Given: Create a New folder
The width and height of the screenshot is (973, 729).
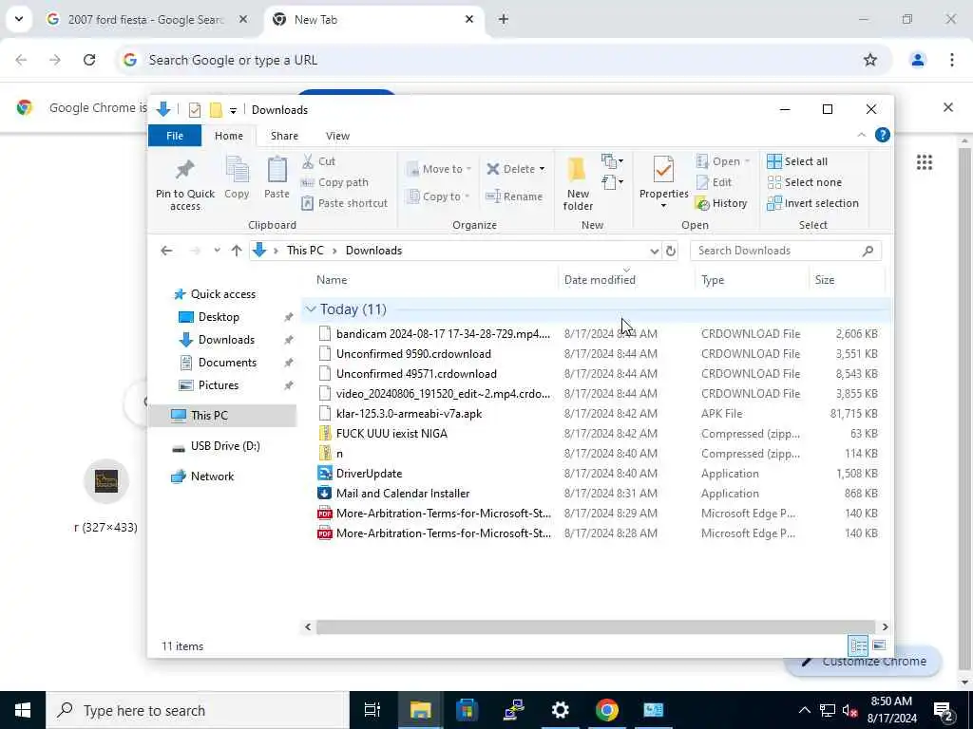Looking at the screenshot, I should (x=578, y=183).
